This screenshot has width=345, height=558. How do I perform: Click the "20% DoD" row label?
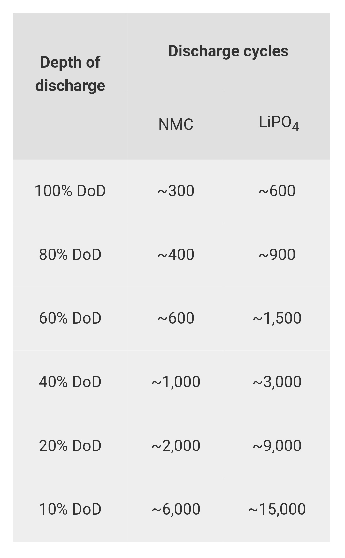click(x=70, y=446)
